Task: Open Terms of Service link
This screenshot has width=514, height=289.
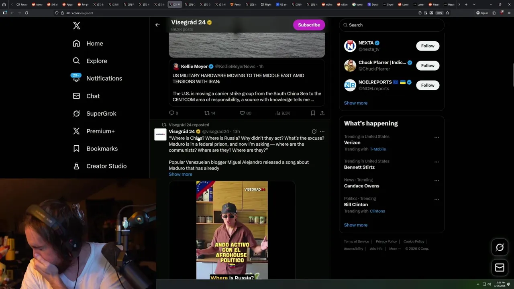Action: [356, 242]
